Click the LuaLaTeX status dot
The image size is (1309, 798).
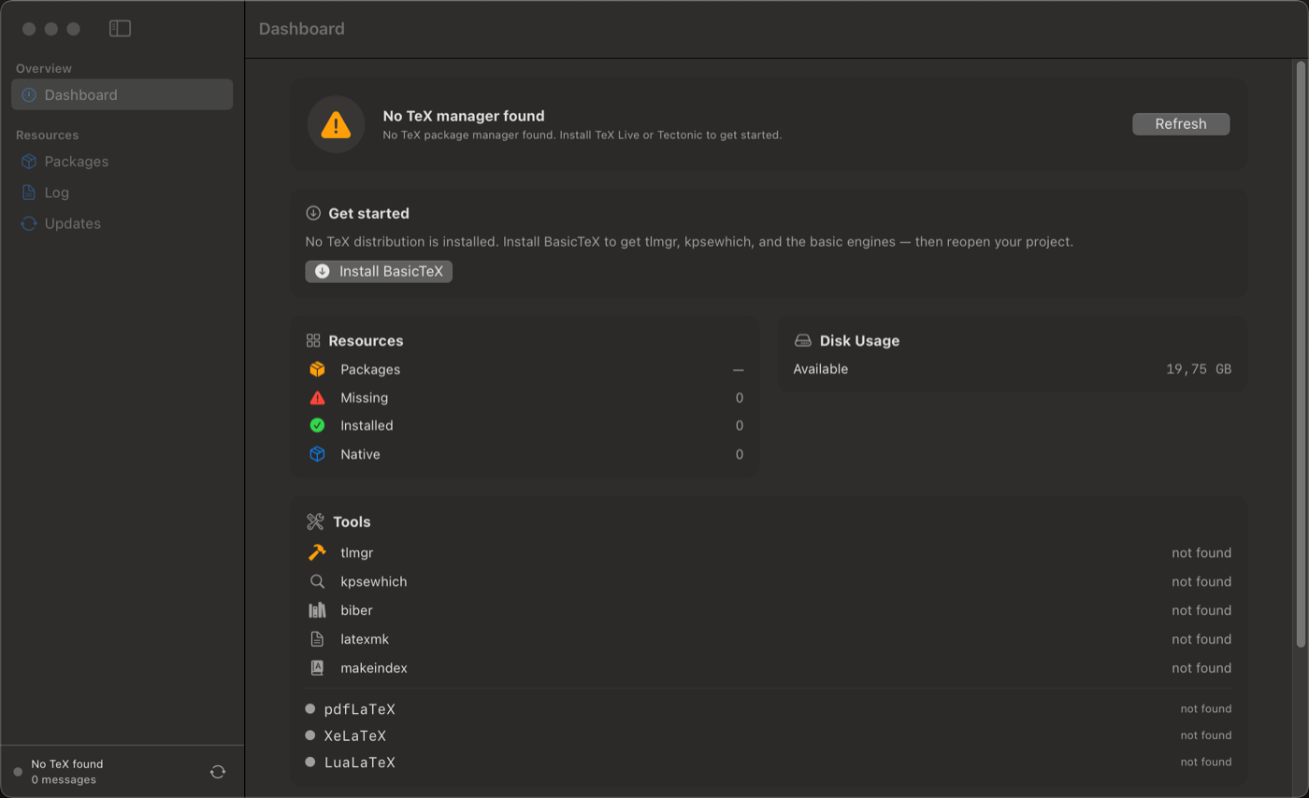310,762
